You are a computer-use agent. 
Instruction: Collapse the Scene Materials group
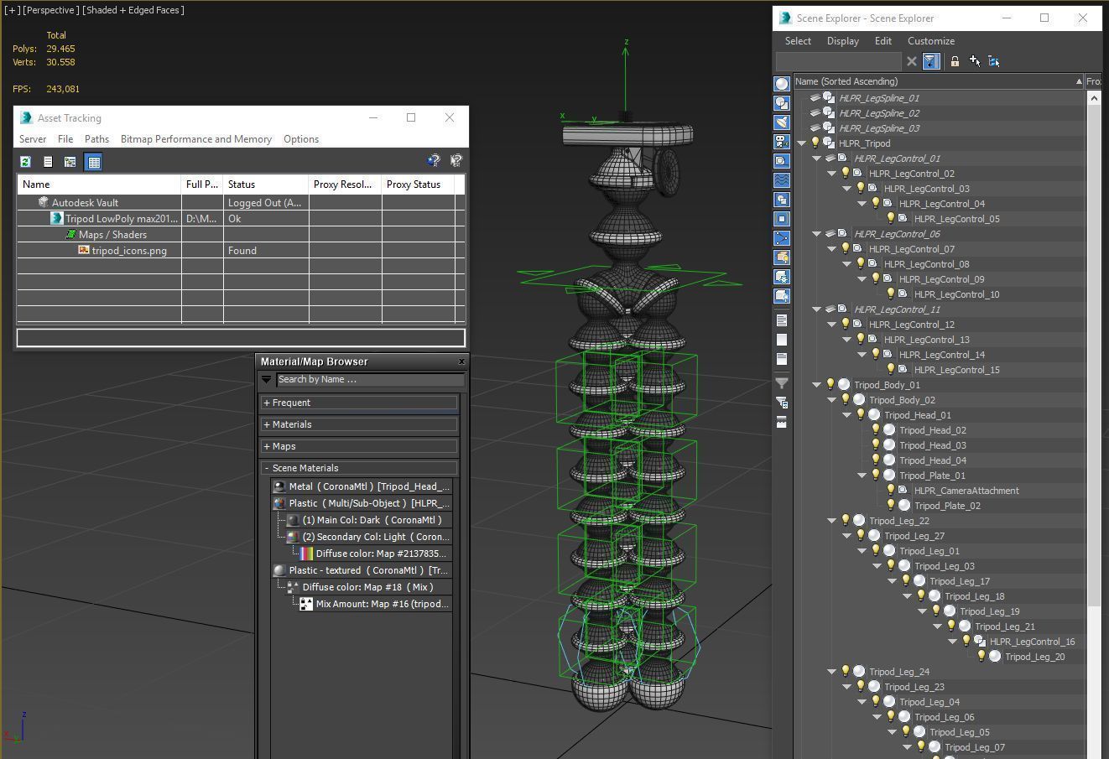pos(359,468)
